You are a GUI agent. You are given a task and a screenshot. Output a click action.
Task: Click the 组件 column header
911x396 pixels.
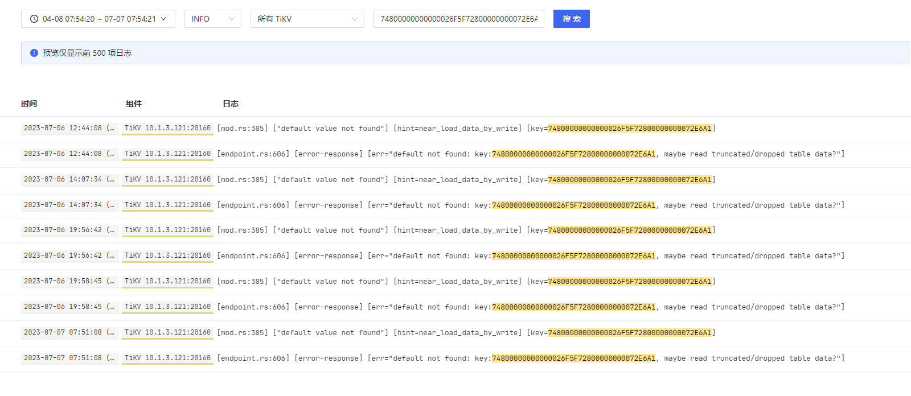tap(134, 104)
